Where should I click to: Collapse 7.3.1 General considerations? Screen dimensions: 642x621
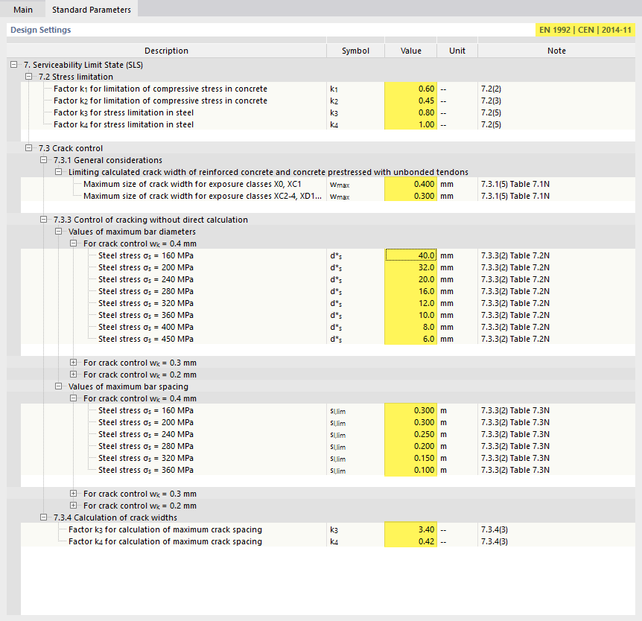pyautogui.click(x=43, y=160)
